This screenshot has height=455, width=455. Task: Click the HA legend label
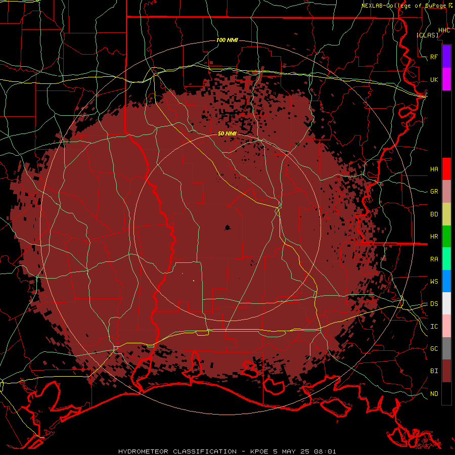[434, 169]
